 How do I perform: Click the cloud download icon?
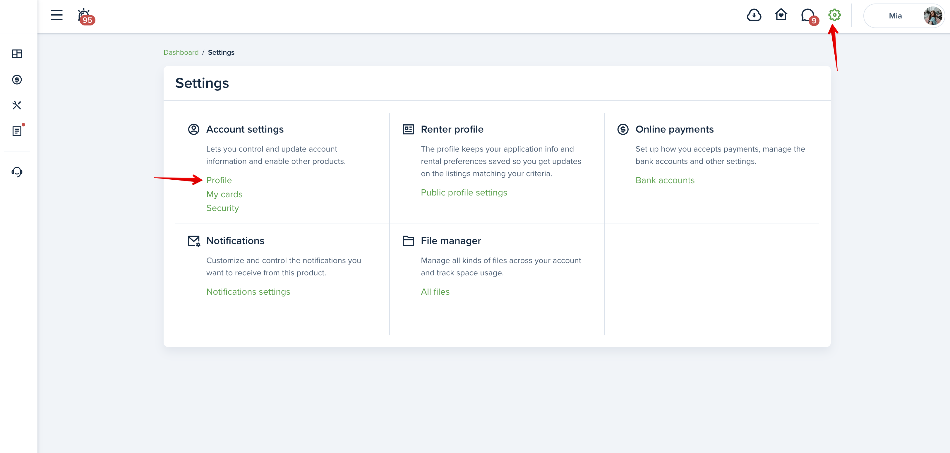pyautogui.click(x=754, y=15)
